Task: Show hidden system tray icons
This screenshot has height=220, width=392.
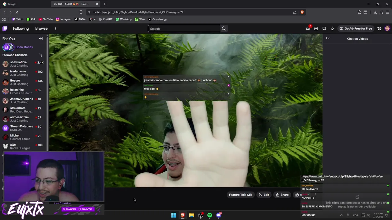Action: coord(341,215)
